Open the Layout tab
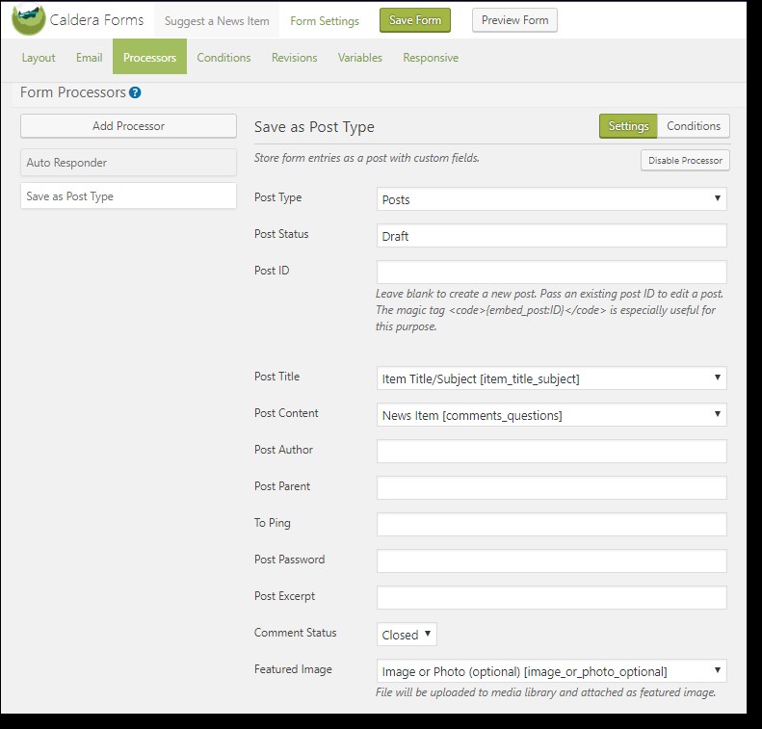This screenshot has height=729, width=762. tap(39, 58)
